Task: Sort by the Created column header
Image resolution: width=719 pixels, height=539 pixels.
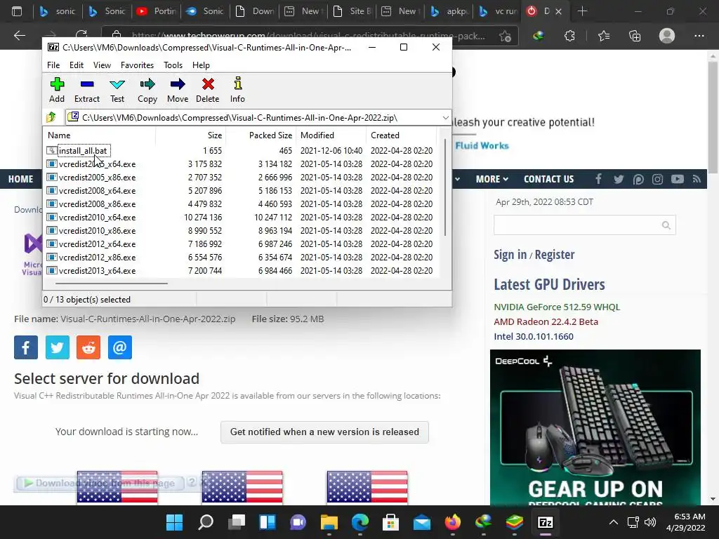Action: tap(401, 135)
